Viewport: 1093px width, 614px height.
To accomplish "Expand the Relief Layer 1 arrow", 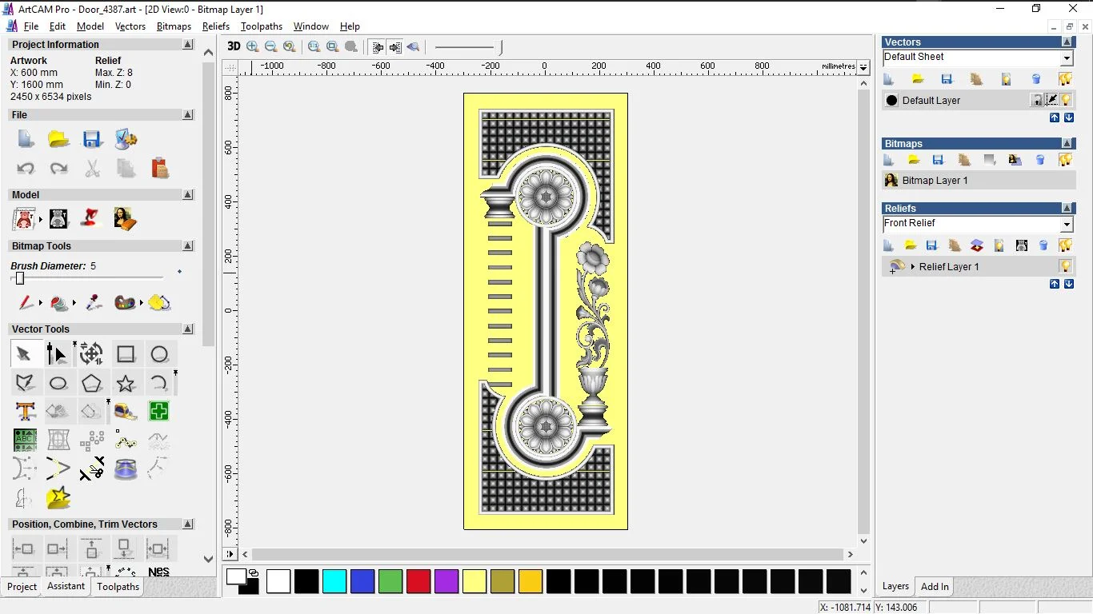I will pyautogui.click(x=912, y=266).
